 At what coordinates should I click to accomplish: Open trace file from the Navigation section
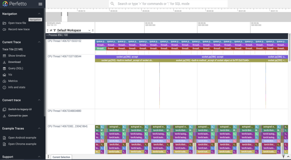point(17,23)
